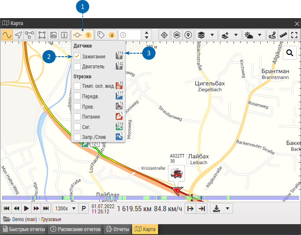The width and height of the screenshot is (301, 235).
Task: Open the map search magnifier
Action: (290, 52)
